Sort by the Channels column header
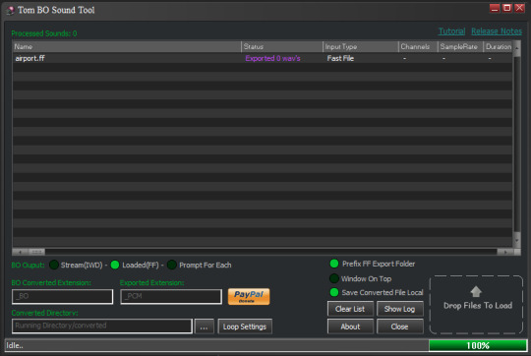Screen dimensions: 531x356 click(418, 47)
